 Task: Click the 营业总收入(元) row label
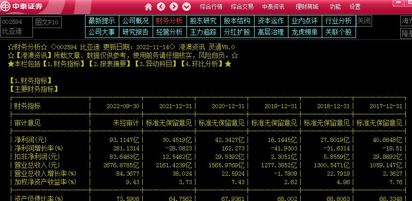[37, 165]
